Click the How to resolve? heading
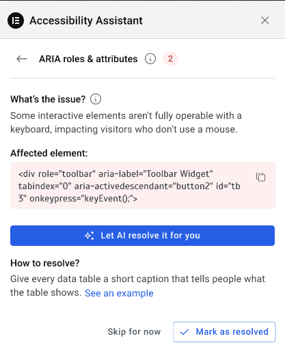 [x=45, y=263]
